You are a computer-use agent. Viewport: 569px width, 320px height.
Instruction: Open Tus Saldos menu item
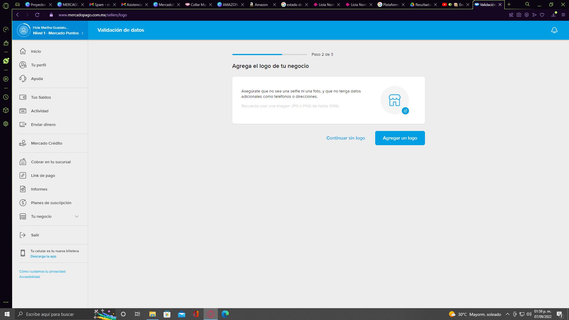tap(41, 97)
